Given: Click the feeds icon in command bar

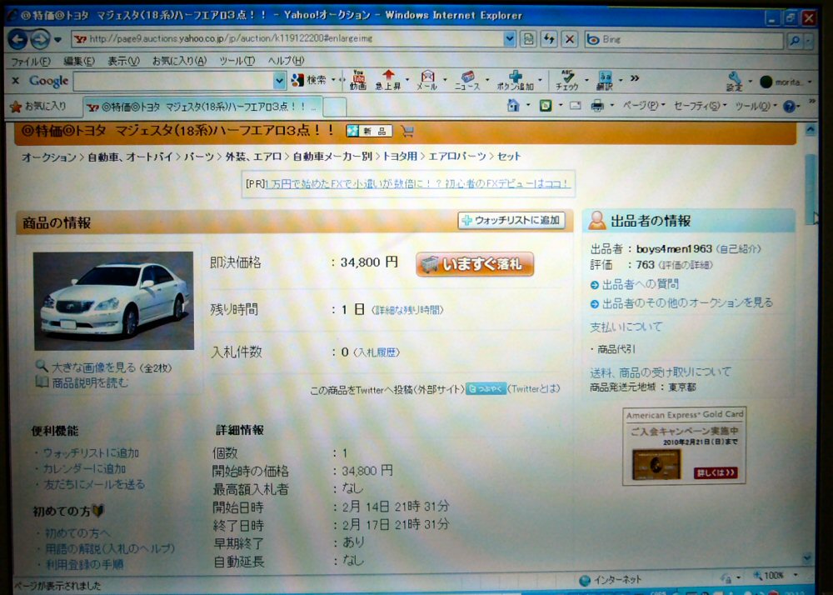Looking at the screenshot, I should pos(546,107).
